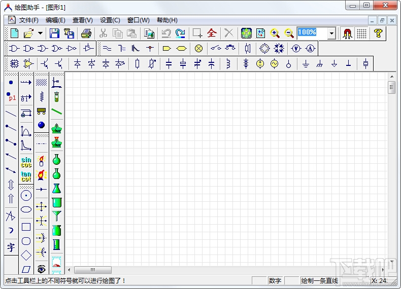Open the 查看(V) menu

tap(82, 20)
